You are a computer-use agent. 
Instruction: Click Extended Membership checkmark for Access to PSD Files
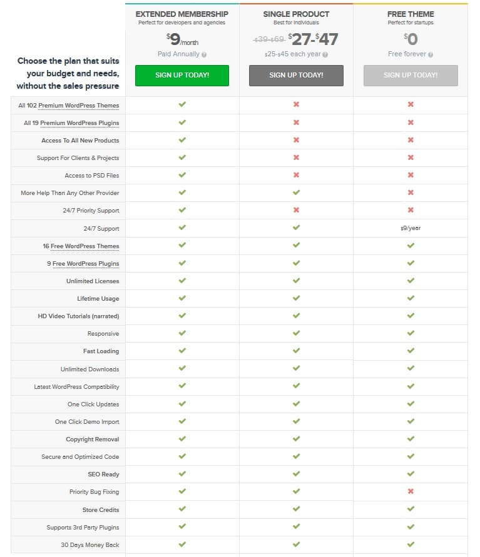182,175
